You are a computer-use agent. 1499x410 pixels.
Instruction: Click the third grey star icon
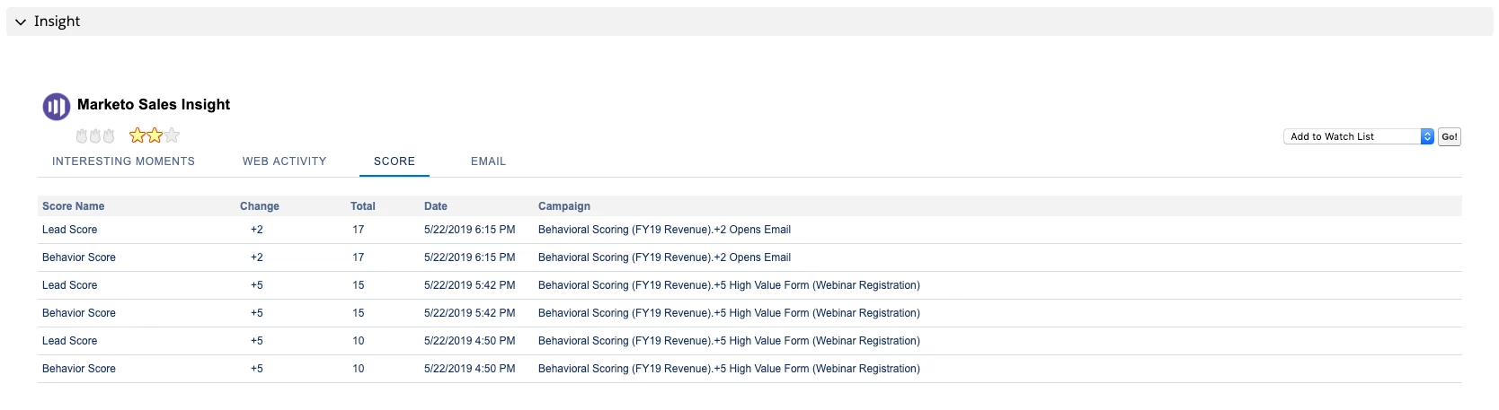coord(173,135)
